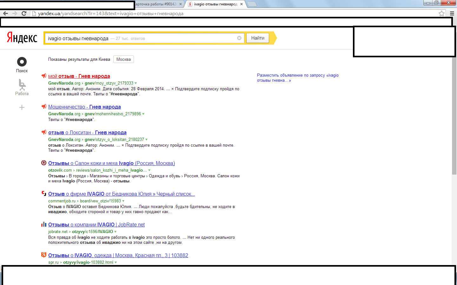Open the мой отзыв - Гнев народа result

(x=79, y=76)
